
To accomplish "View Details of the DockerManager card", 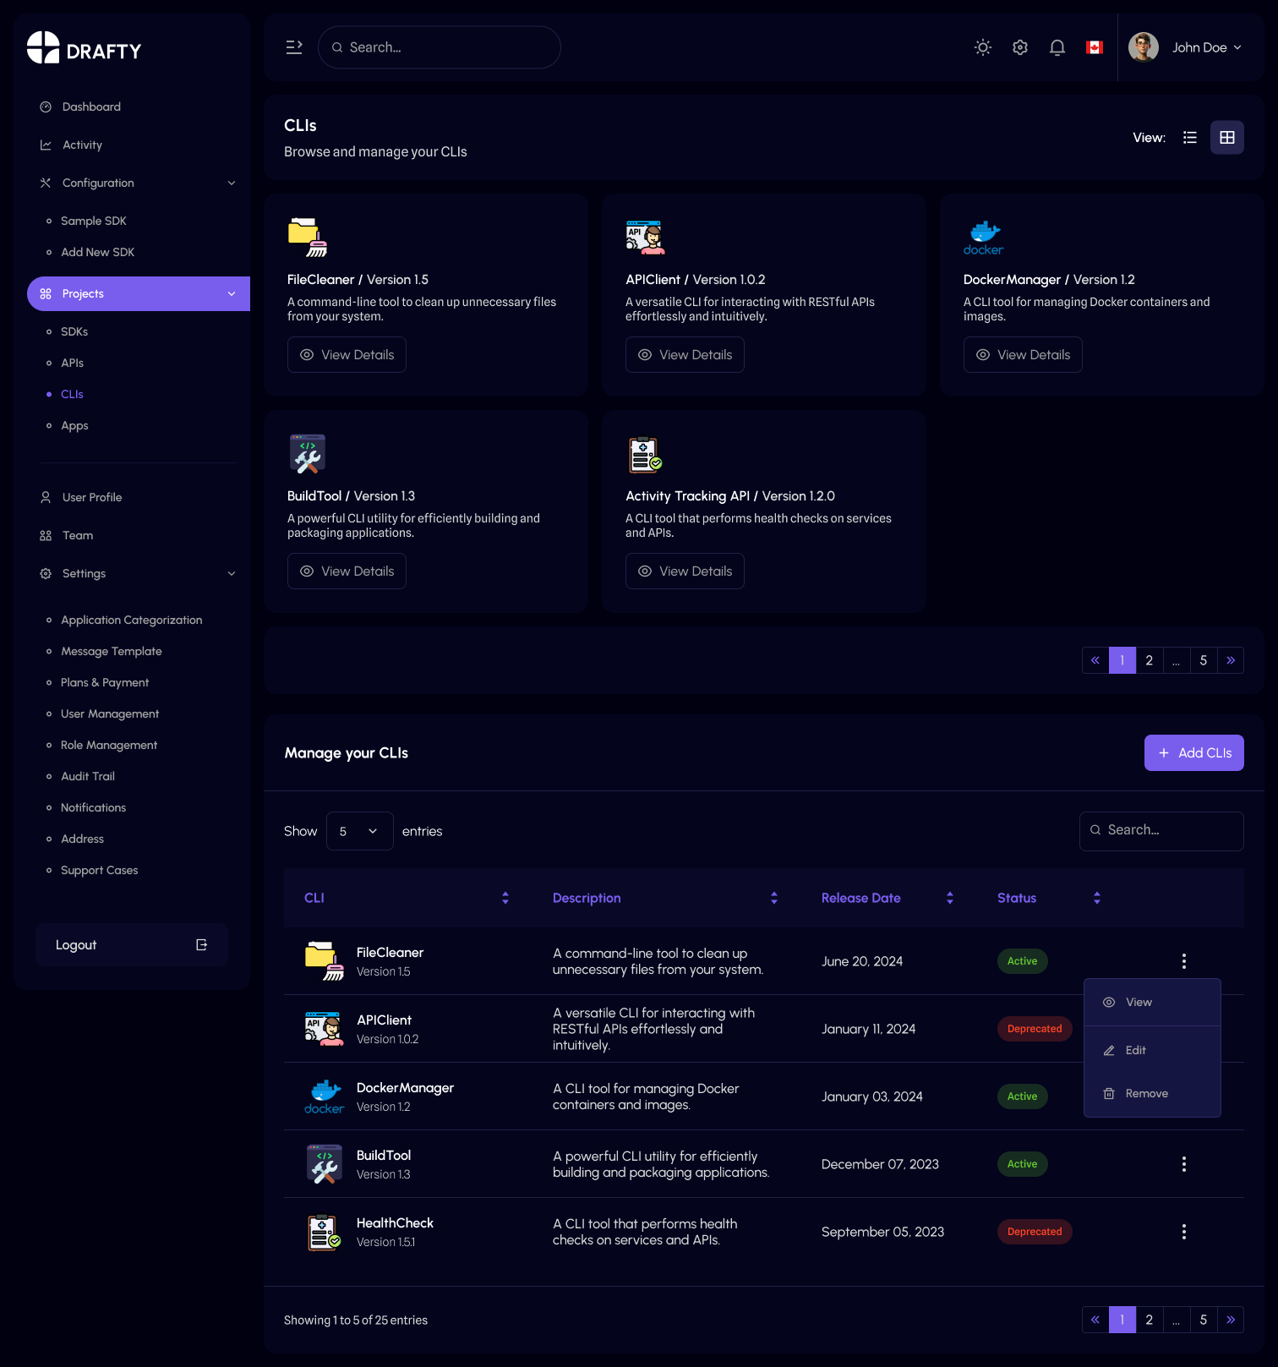I will [x=1022, y=355].
